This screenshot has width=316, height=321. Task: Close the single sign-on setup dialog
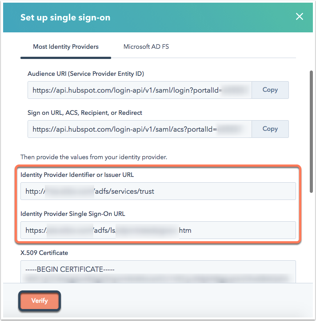pos(300,16)
